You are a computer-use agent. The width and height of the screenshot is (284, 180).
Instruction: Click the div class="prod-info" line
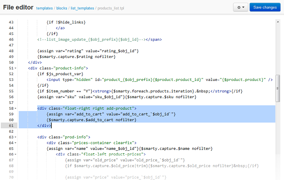click(64, 137)
